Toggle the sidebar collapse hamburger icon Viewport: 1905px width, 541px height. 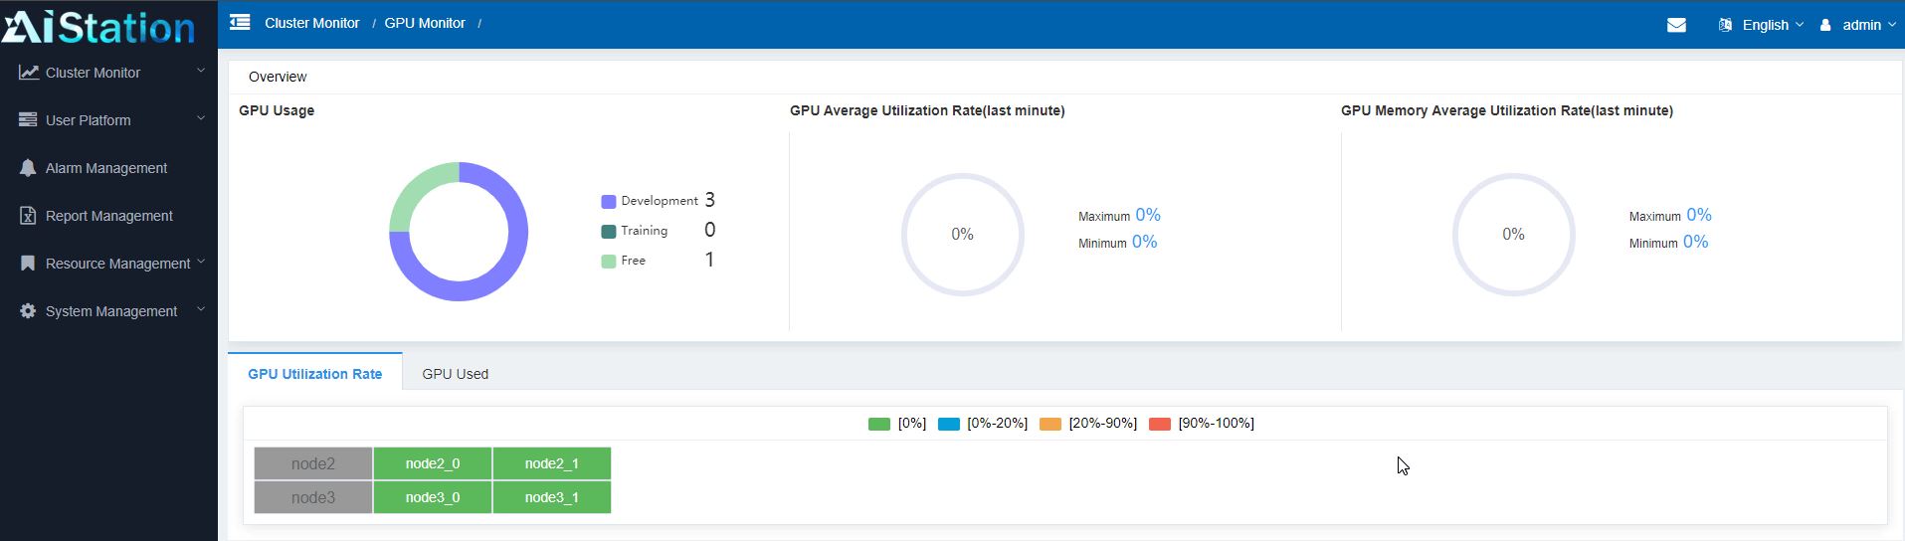(240, 22)
